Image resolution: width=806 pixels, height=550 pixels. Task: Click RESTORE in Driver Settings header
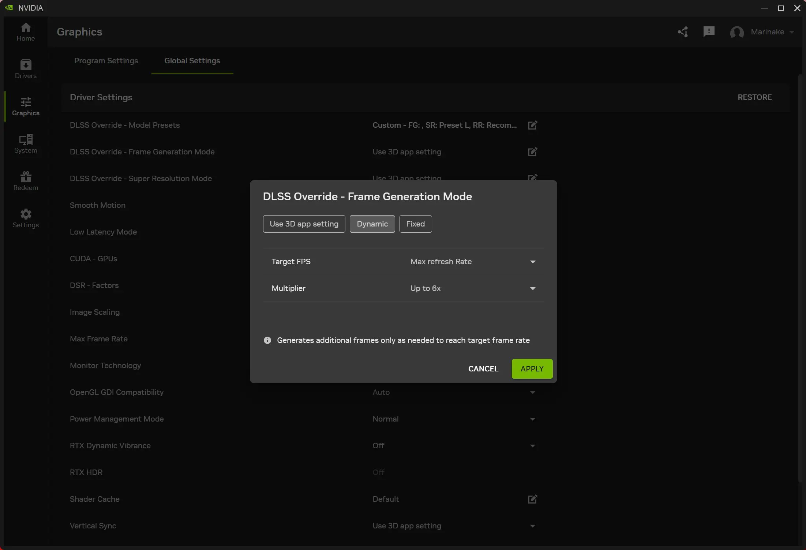point(754,97)
